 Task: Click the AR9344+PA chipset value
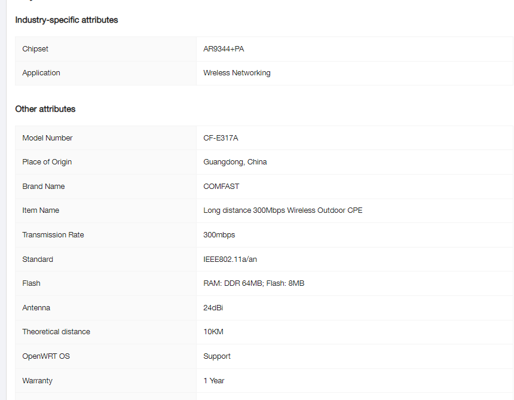tap(224, 48)
